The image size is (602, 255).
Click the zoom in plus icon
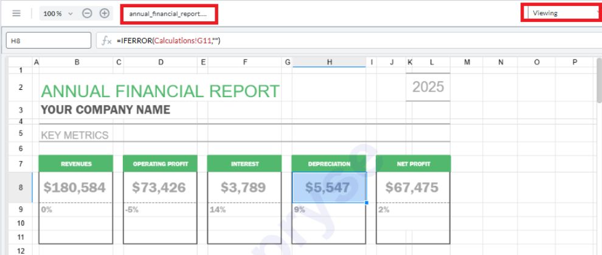pyautogui.click(x=105, y=13)
